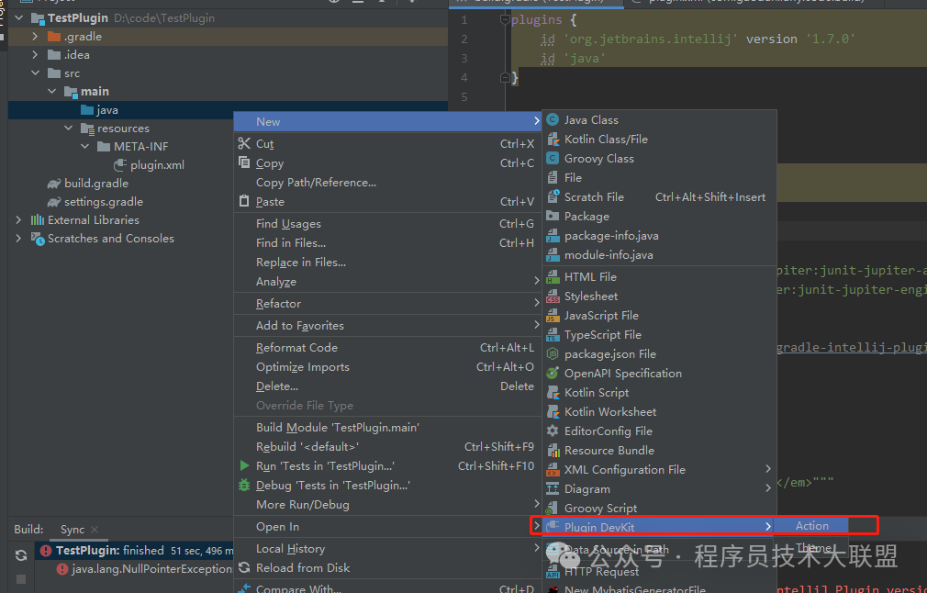Open plugin.xml in project tree
The image size is (927, 593).
[x=157, y=165]
